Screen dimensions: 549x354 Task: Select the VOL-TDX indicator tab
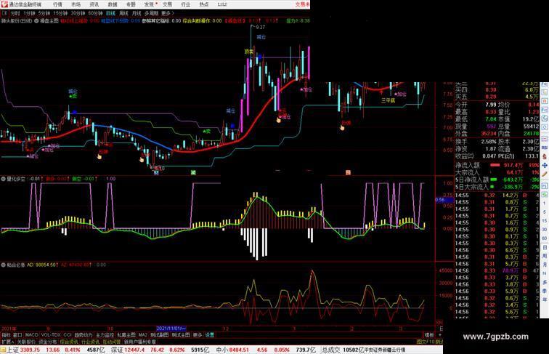[51, 335]
